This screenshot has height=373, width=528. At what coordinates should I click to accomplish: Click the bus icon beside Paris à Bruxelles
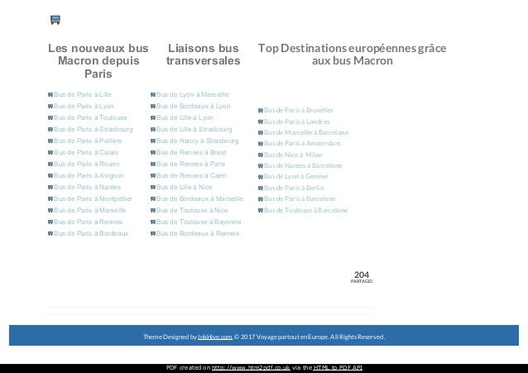click(x=261, y=111)
